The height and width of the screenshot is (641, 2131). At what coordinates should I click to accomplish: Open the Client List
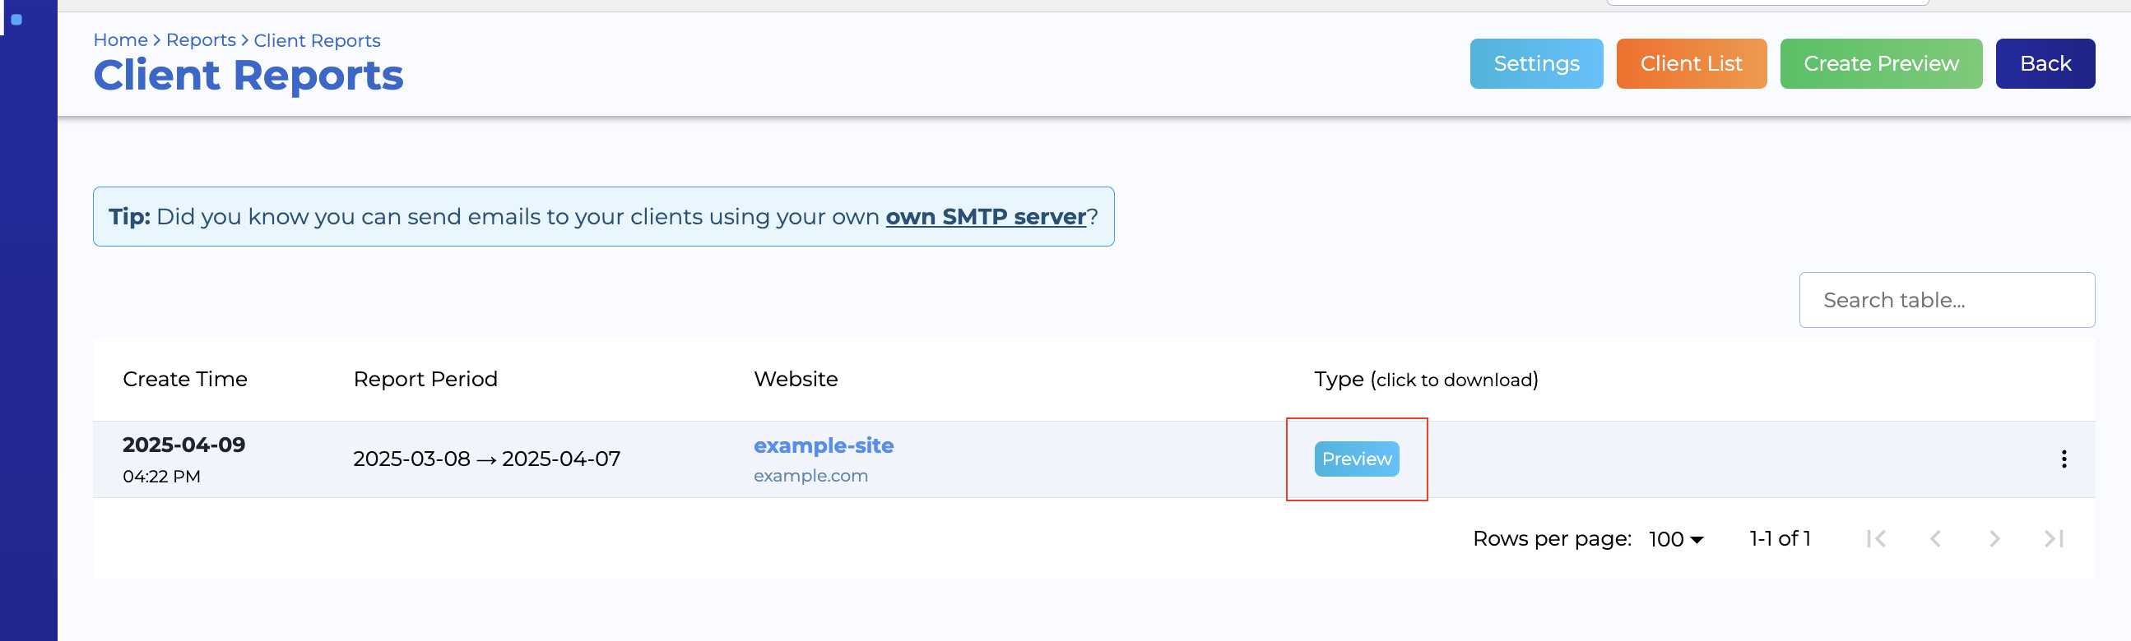[1690, 63]
